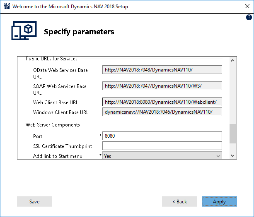Click into the Web Client Base URL field
The height and width of the screenshot is (217, 254).
[x=162, y=102]
